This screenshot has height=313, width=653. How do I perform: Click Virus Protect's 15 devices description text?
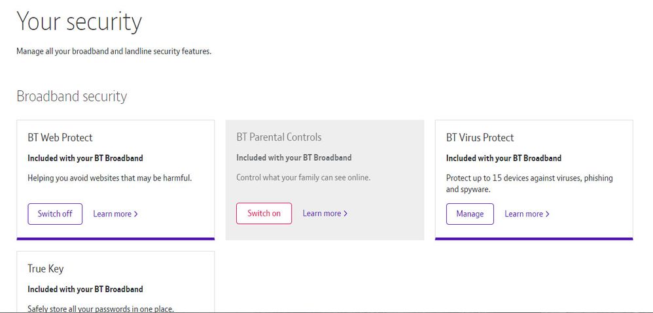[x=529, y=184]
